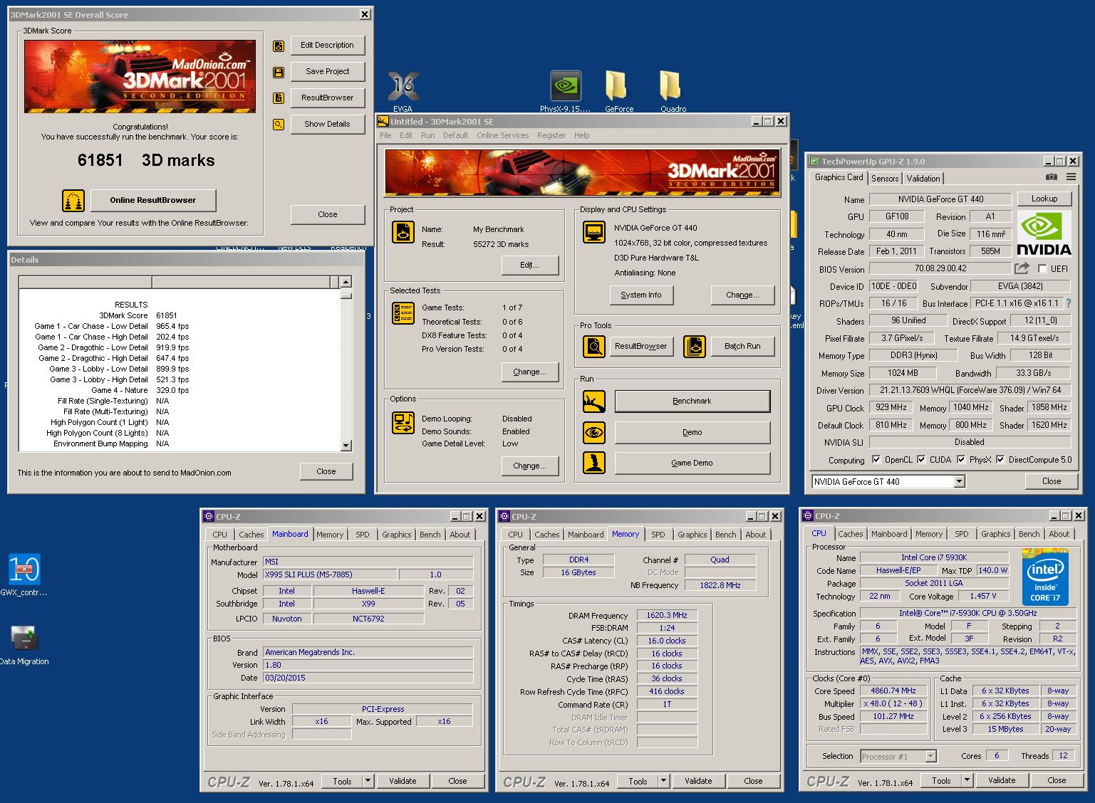Click the Save Project disk icon
This screenshot has height=803, width=1095.
(x=279, y=72)
